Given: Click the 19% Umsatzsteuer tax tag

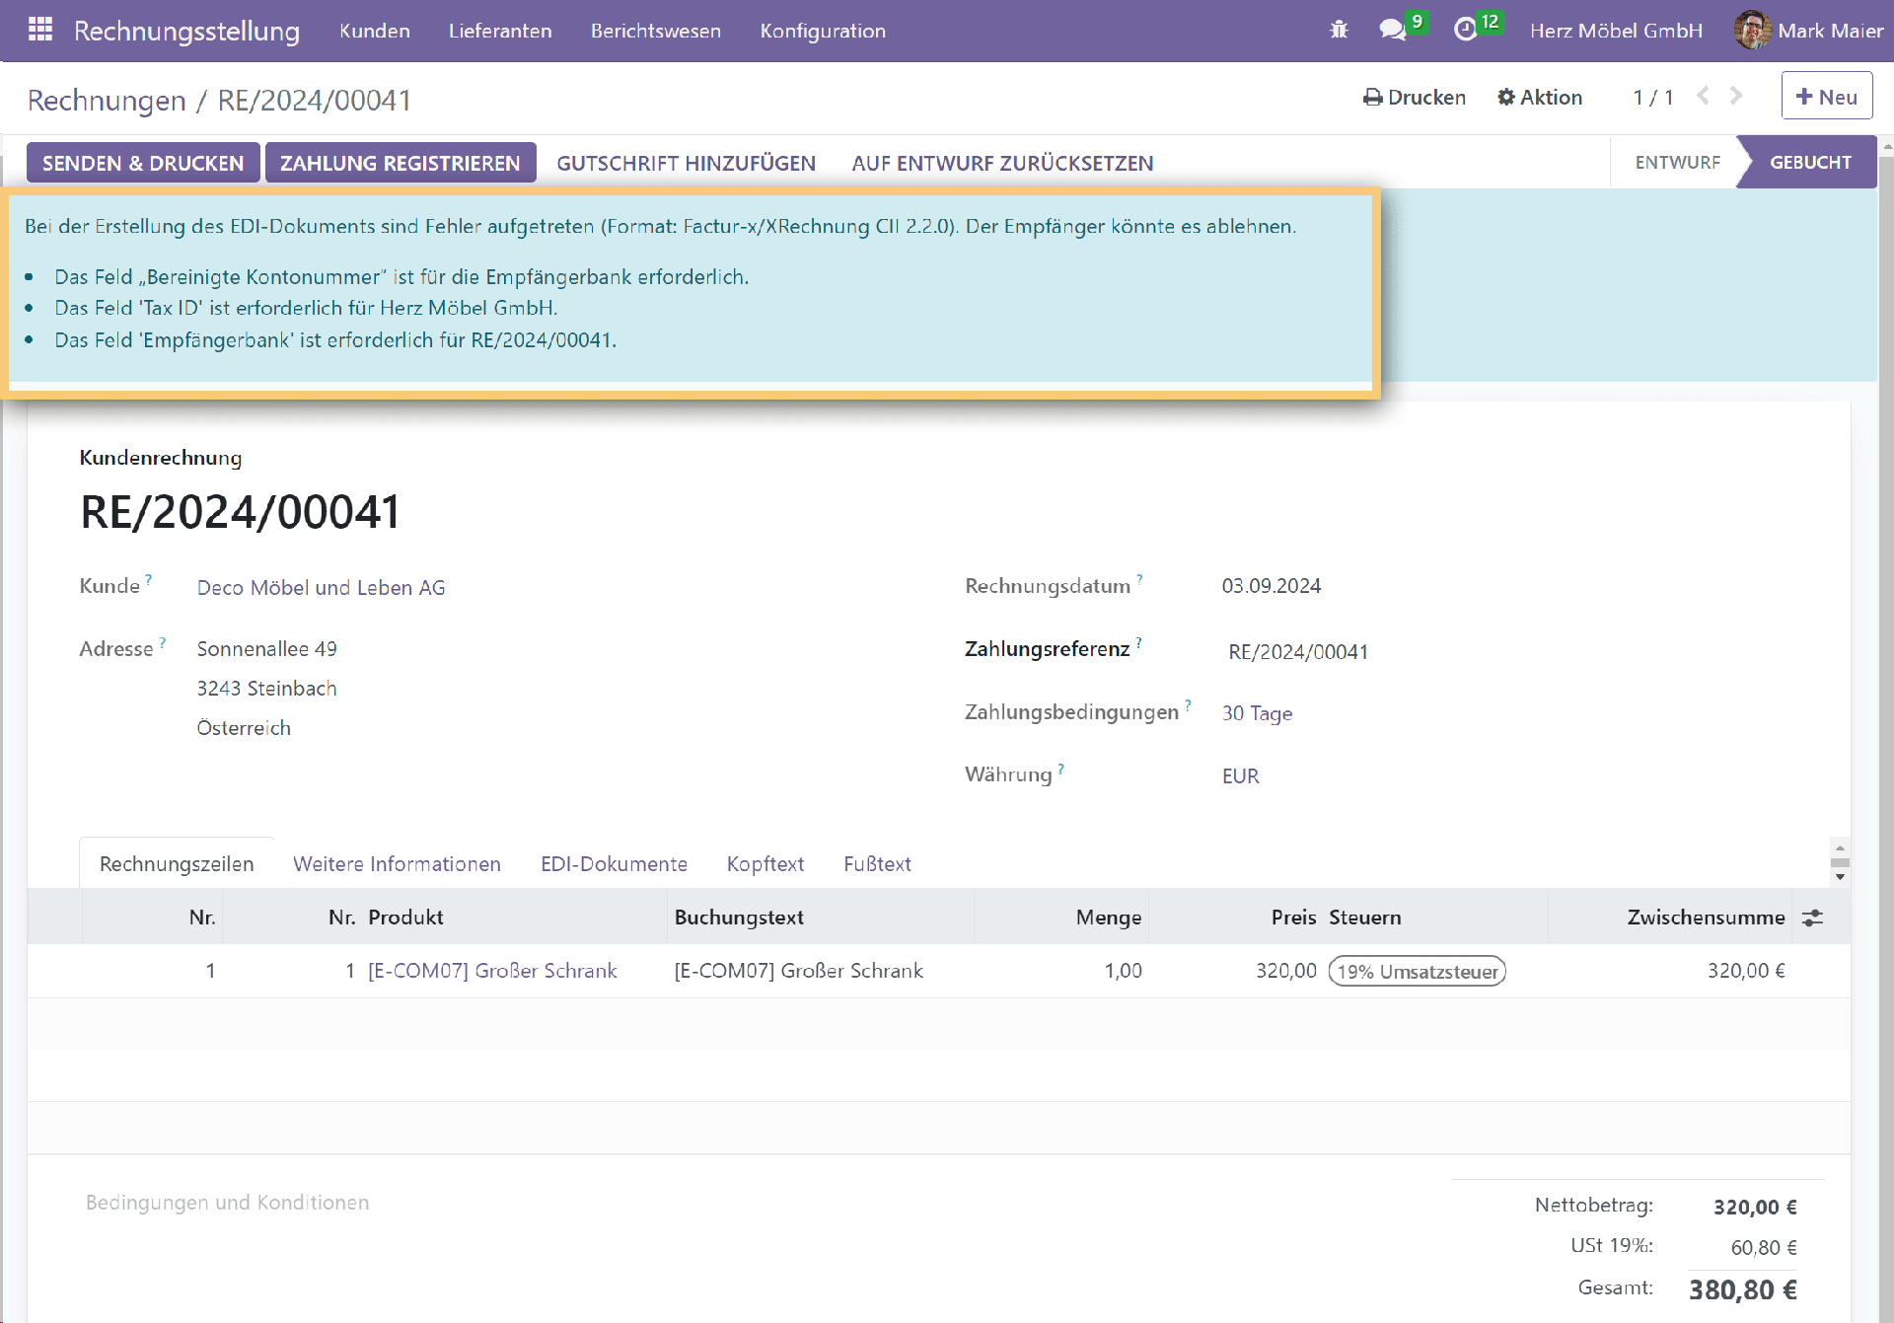Looking at the screenshot, I should click(1417, 972).
